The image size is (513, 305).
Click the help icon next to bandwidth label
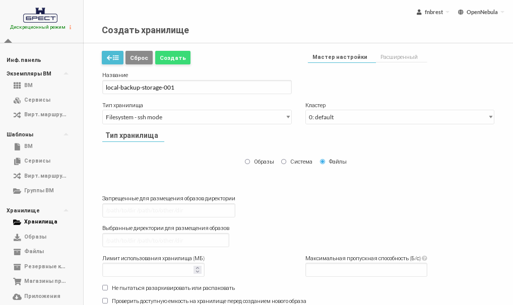coord(424,258)
